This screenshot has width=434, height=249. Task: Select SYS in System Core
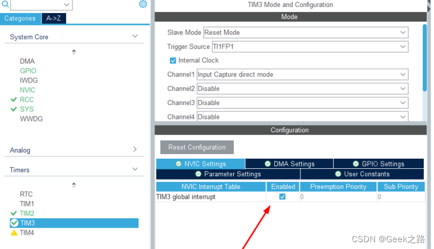[27, 109]
